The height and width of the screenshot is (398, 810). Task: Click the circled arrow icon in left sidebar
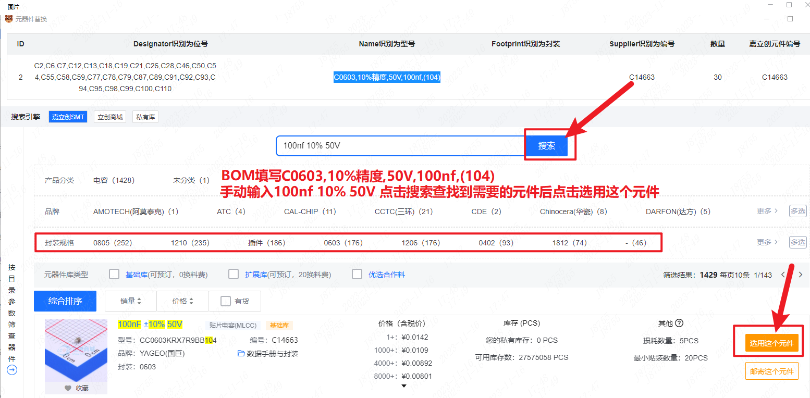click(12, 370)
